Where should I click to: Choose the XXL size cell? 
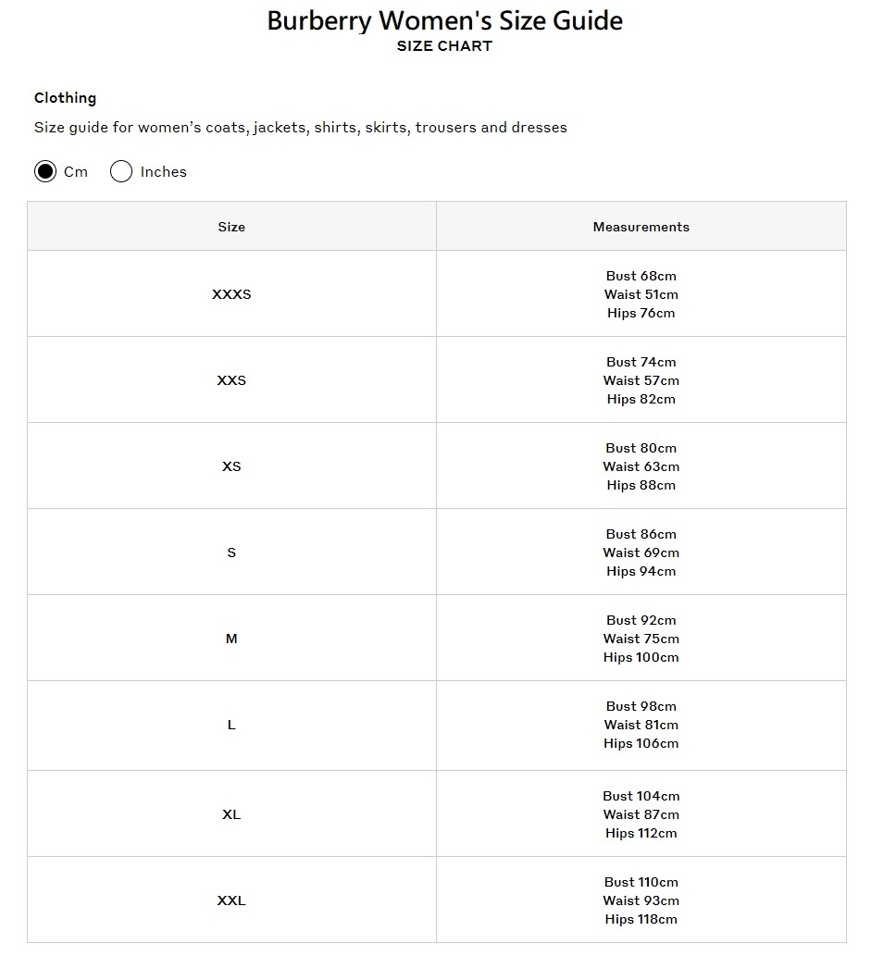[231, 900]
